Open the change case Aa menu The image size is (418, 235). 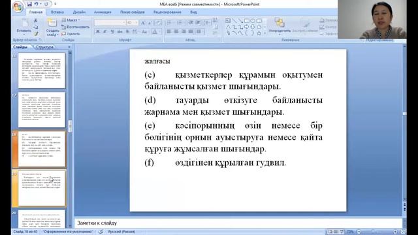click(144, 32)
